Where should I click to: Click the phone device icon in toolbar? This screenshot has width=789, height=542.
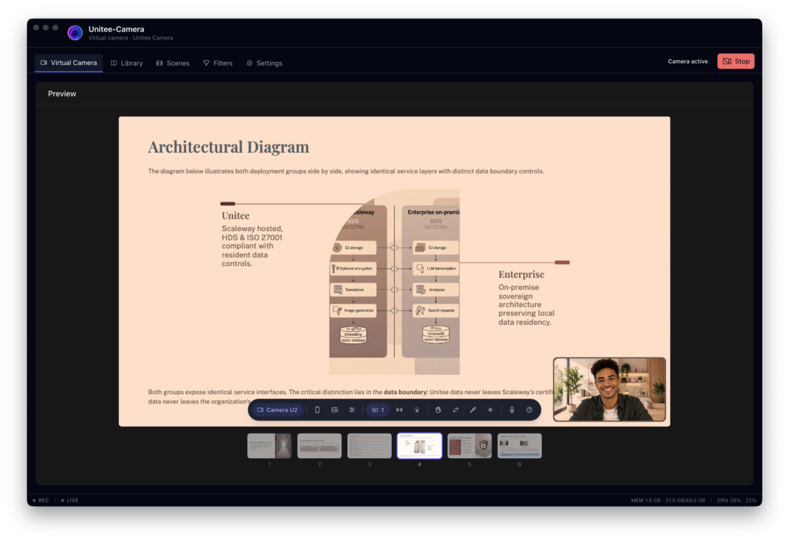[x=317, y=410]
